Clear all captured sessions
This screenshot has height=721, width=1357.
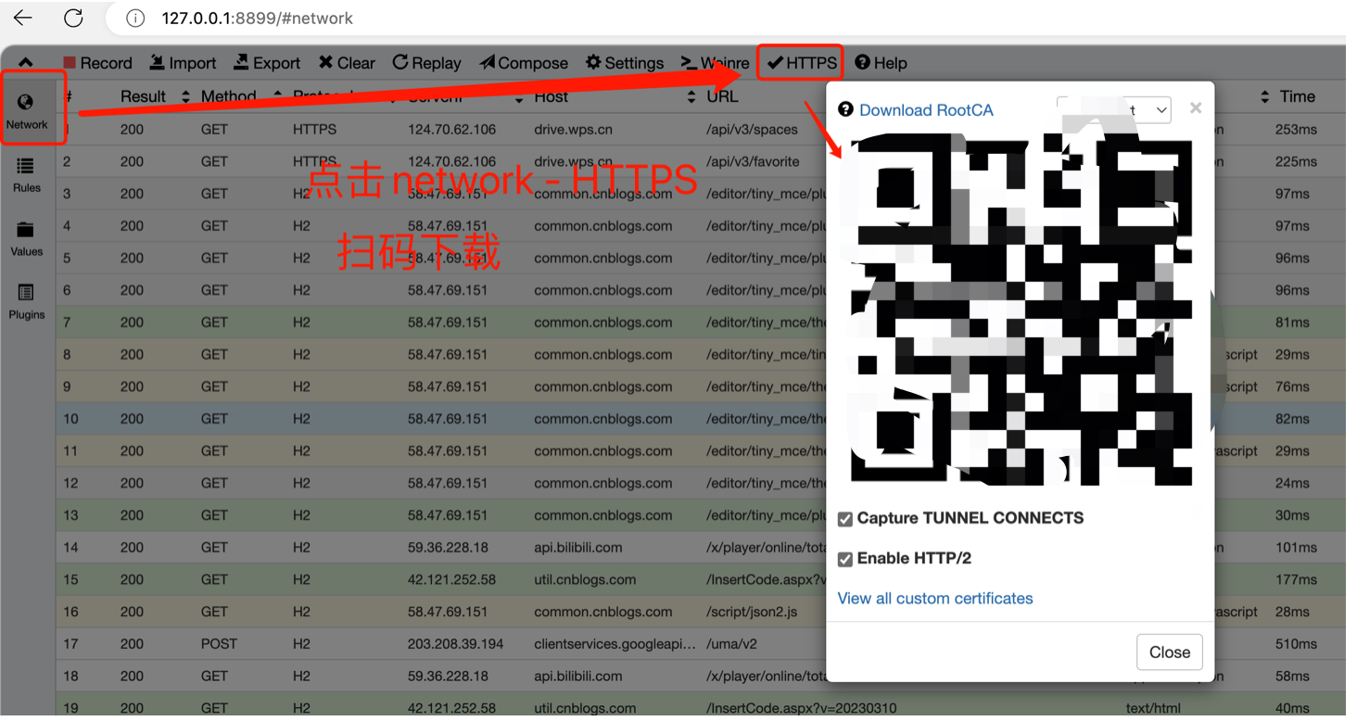[347, 63]
